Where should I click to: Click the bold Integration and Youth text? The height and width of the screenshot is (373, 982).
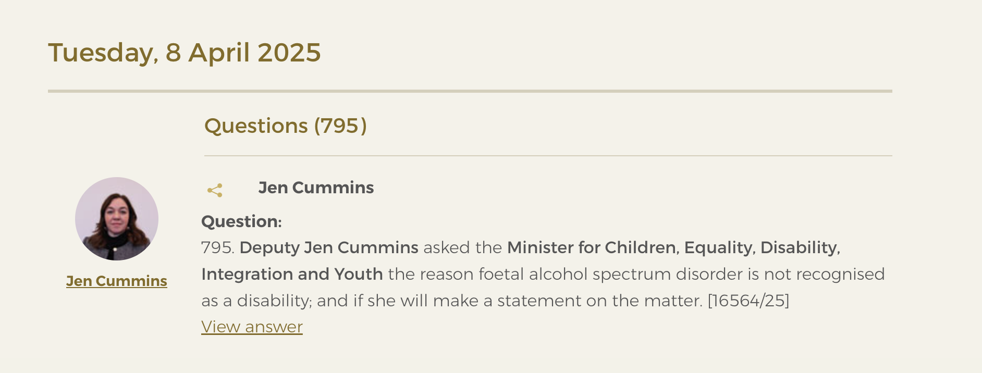click(292, 274)
